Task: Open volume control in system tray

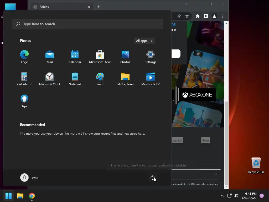Action: click(236, 196)
